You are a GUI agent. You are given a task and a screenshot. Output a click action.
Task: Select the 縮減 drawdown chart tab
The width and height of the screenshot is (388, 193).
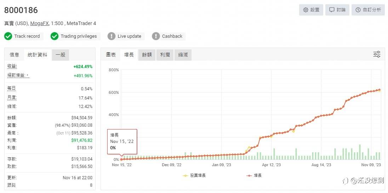[183, 55]
